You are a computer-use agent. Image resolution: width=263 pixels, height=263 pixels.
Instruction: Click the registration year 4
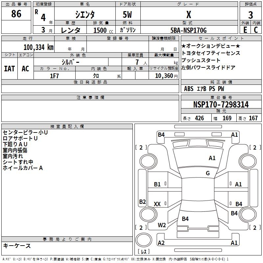[43, 17]
